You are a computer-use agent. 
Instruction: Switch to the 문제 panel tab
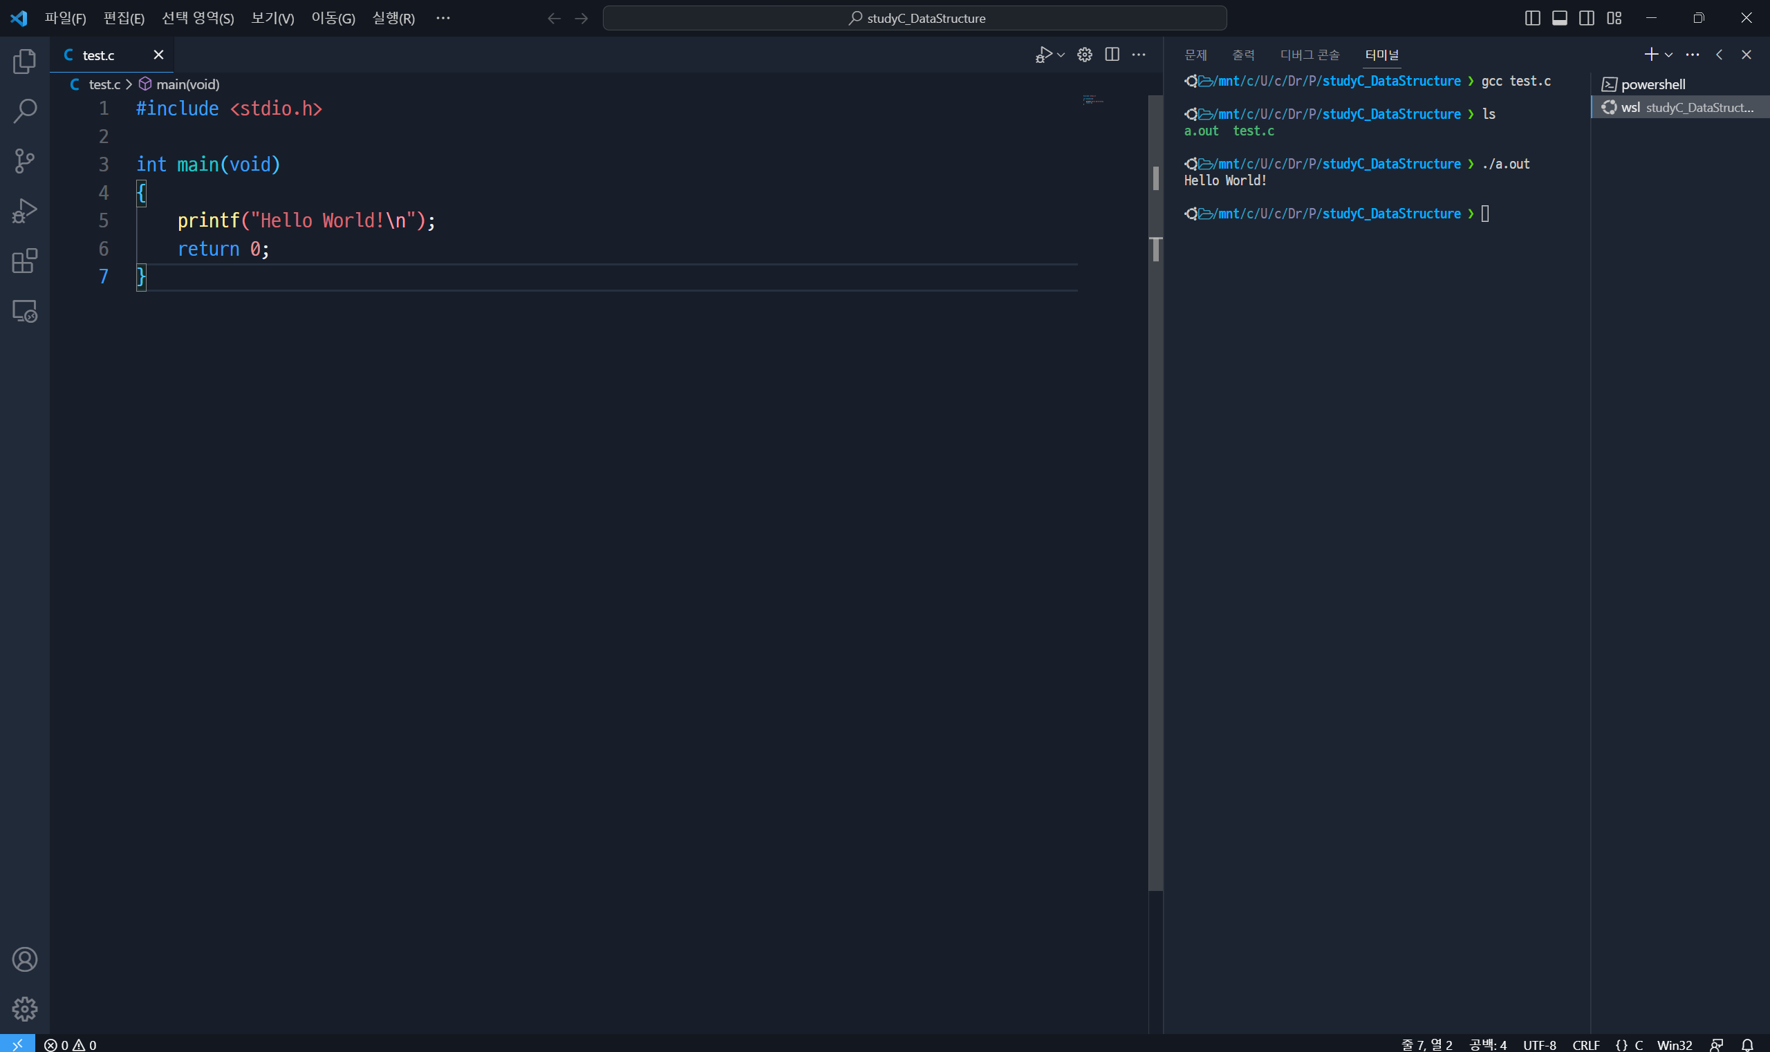tap(1195, 55)
